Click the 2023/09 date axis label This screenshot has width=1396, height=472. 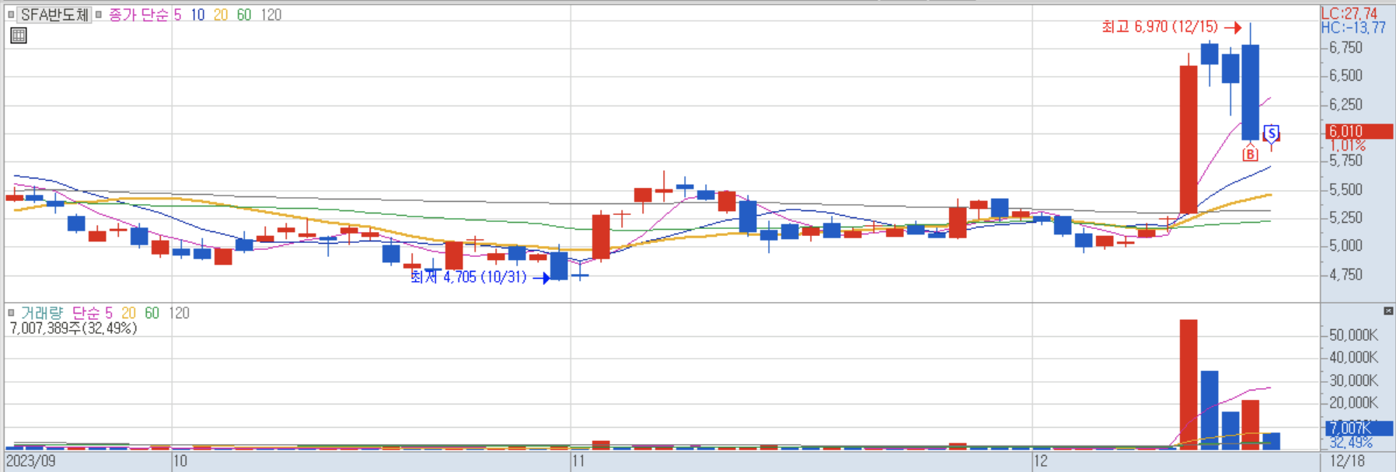point(31,461)
